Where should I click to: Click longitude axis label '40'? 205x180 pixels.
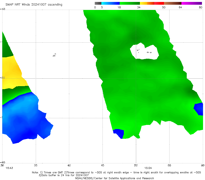(69, 165)
